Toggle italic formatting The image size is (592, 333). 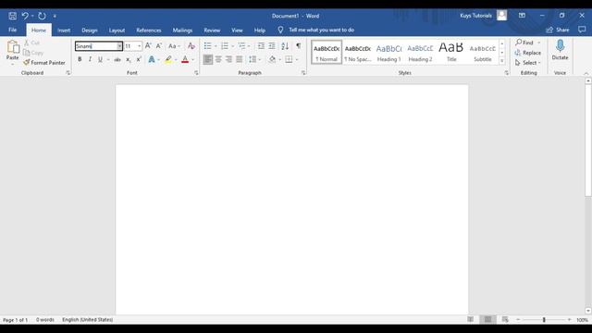pyautogui.click(x=90, y=59)
